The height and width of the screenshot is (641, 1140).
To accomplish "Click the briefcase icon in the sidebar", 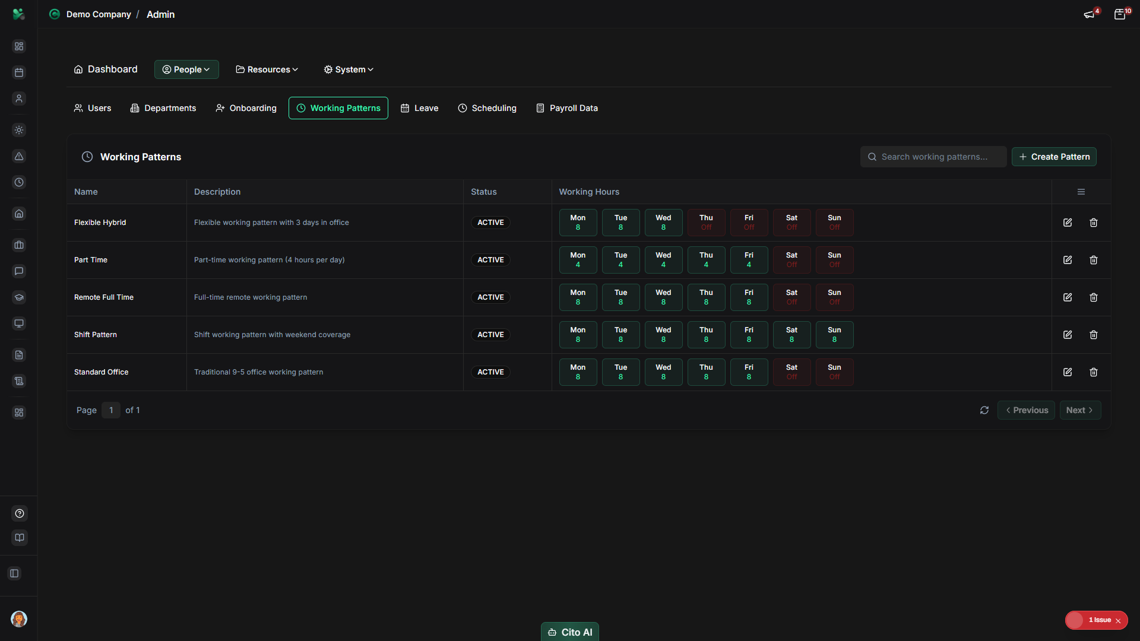I will coord(19,245).
